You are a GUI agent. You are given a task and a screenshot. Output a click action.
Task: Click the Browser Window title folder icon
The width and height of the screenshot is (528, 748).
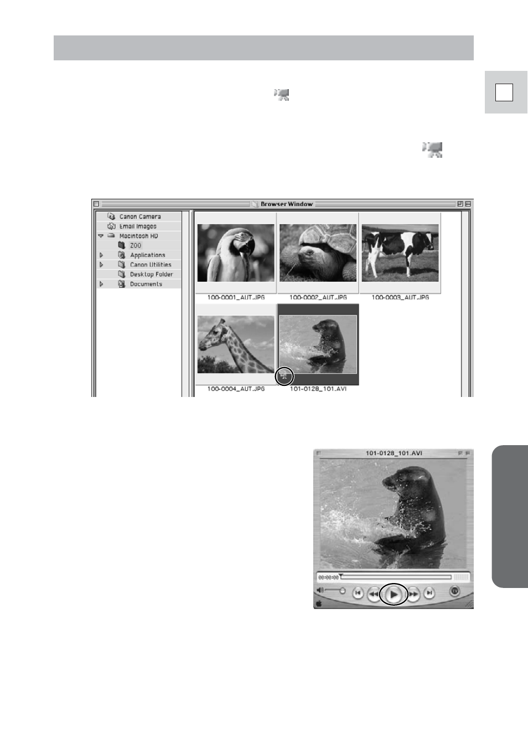255,204
